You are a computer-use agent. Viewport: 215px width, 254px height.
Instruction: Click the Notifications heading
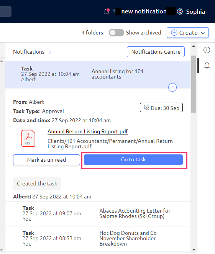(x=29, y=52)
